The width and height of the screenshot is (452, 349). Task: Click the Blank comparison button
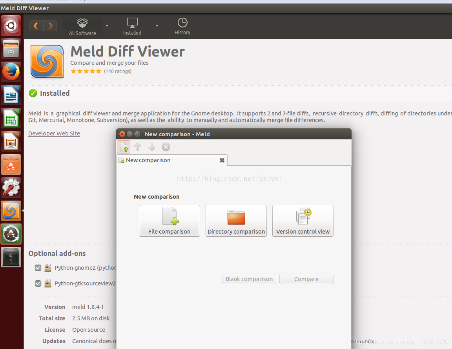coord(249,279)
